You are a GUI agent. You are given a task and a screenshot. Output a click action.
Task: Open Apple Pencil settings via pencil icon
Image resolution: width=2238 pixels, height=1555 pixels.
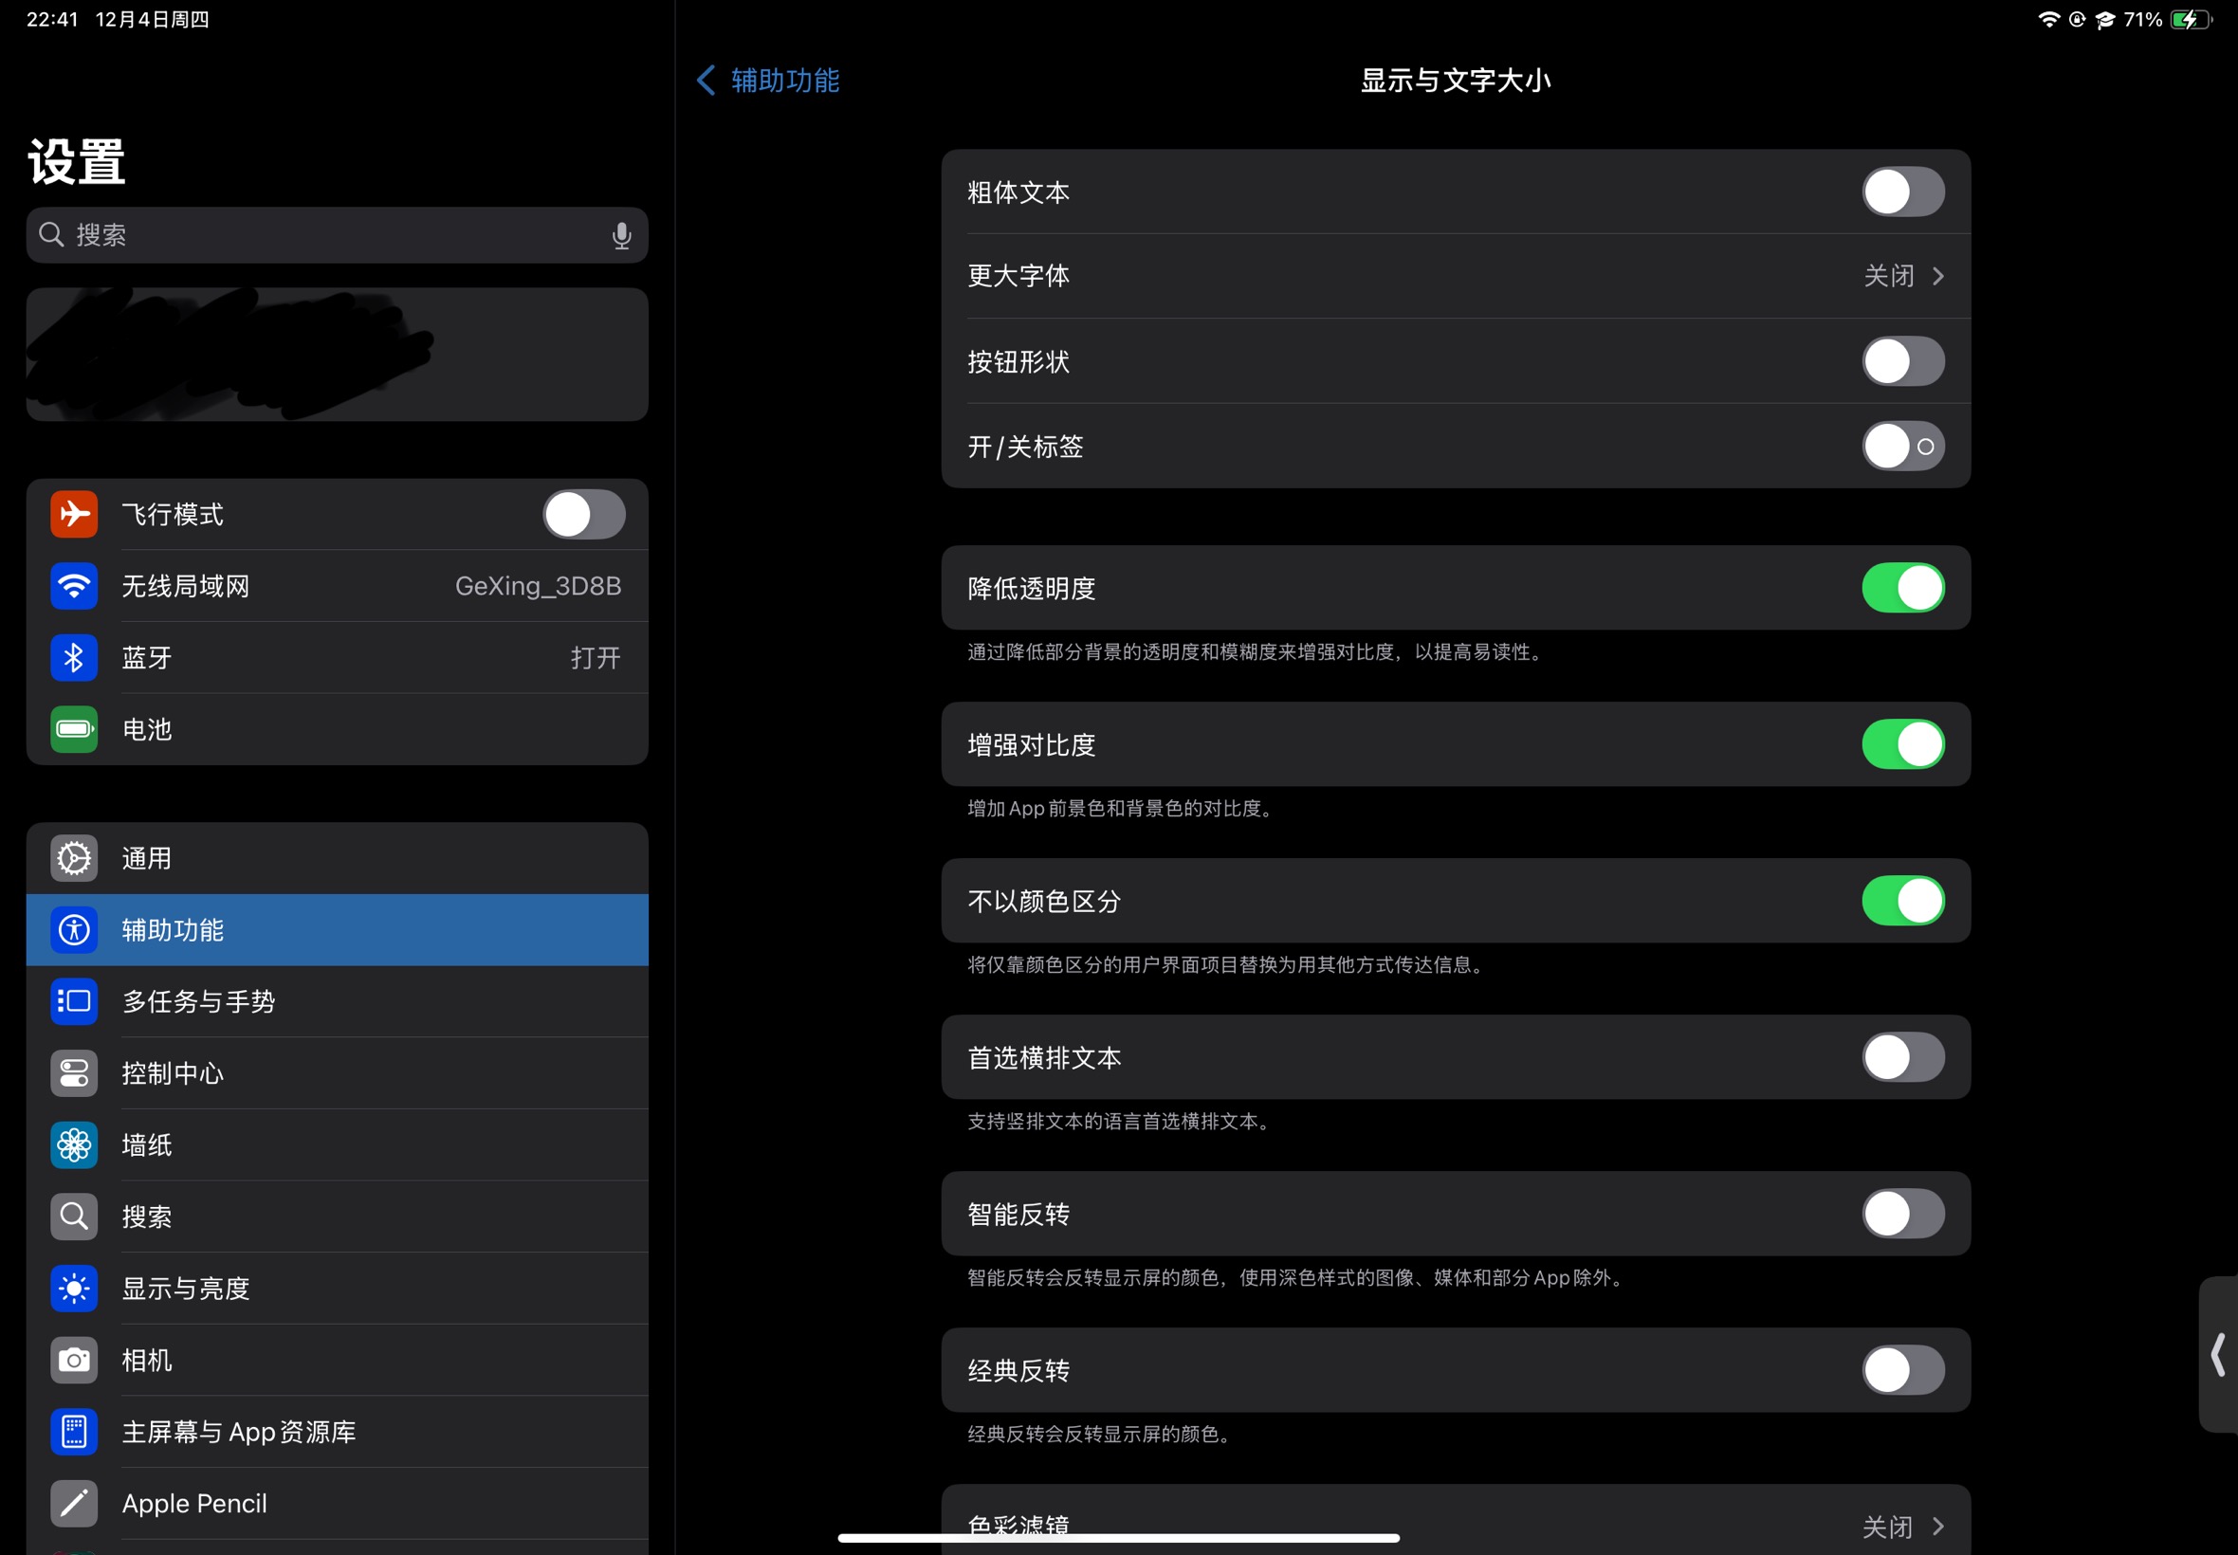click(x=74, y=1503)
